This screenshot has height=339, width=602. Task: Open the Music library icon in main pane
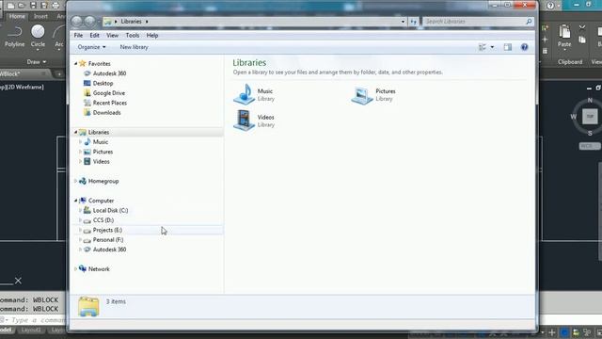coord(244,94)
